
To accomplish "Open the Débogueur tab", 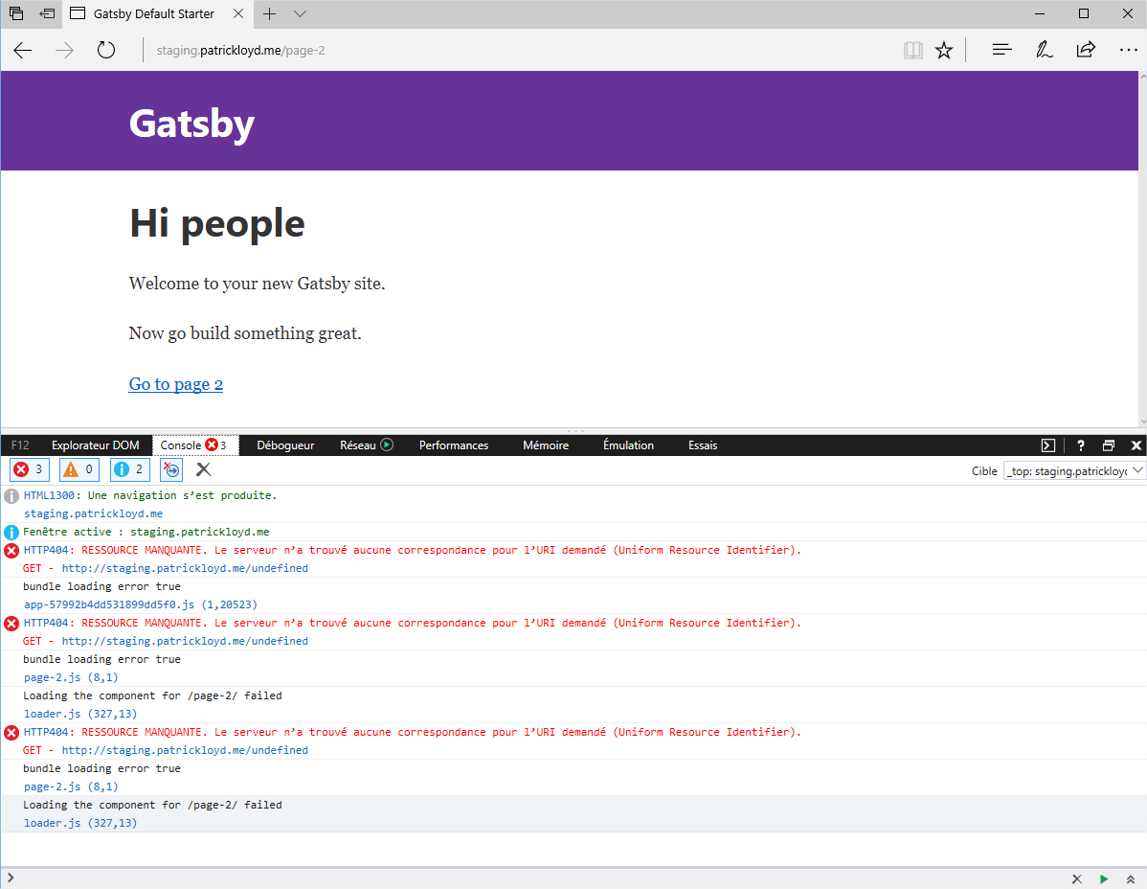I will pyautogui.click(x=285, y=444).
